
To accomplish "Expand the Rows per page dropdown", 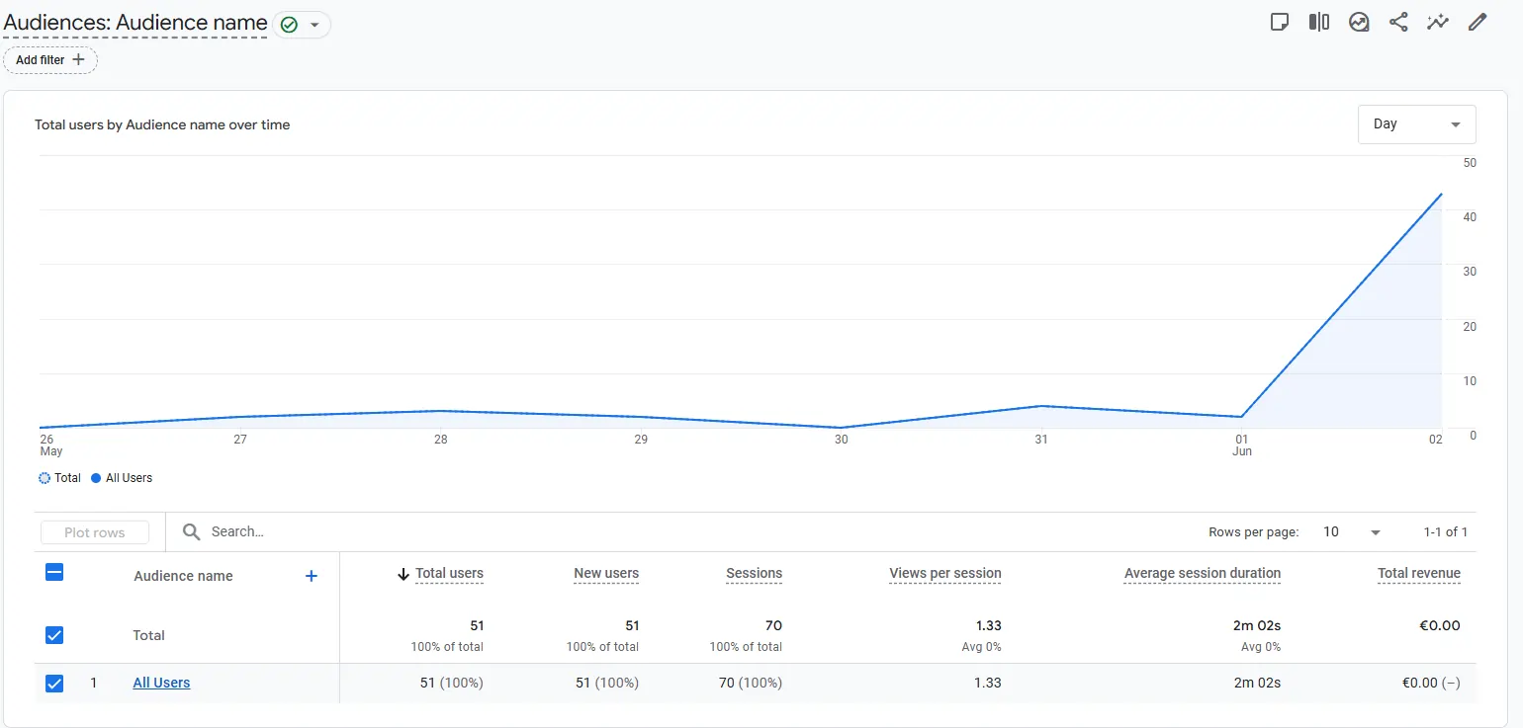I will point(1351,532).
